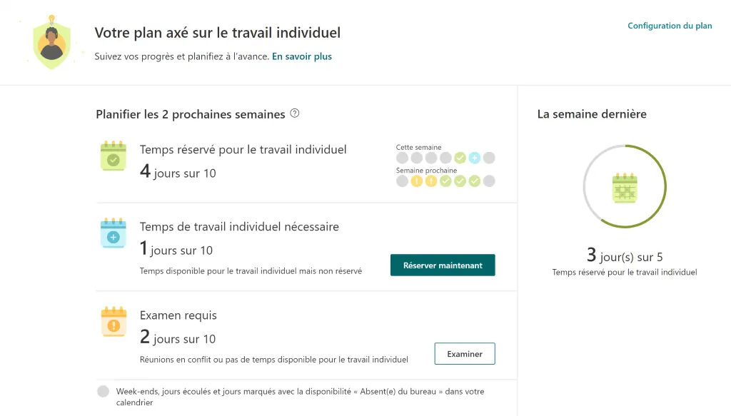731x416 pixels.
Task: Click the grey legend circle for week-ends
Action: pos(104,391)
